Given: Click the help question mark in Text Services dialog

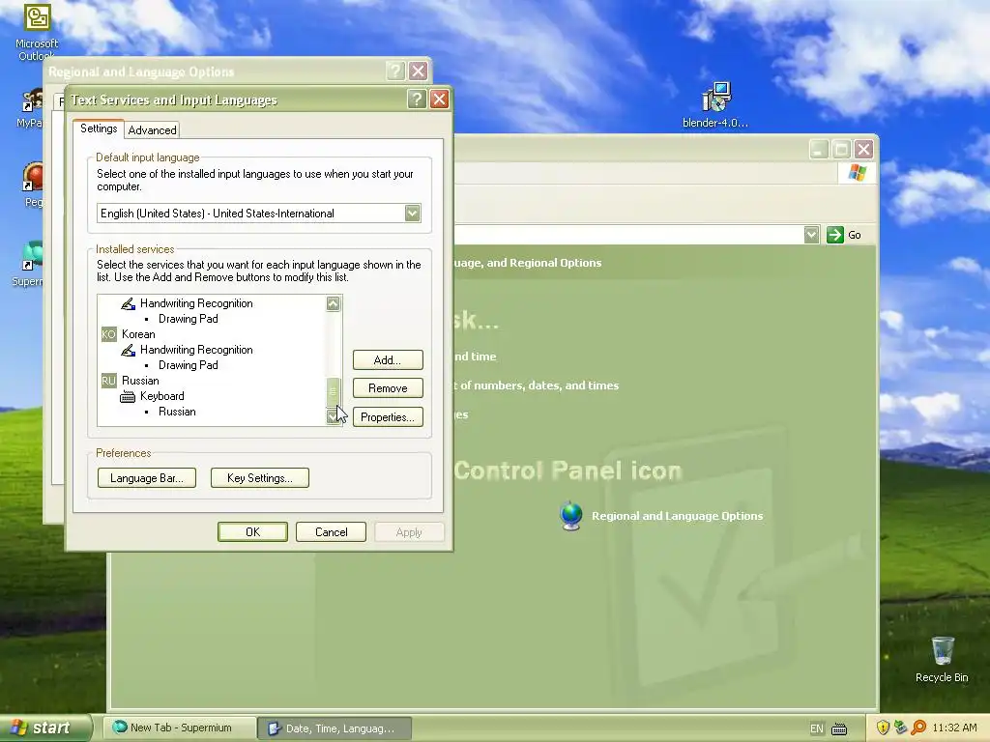Looking at the screenshot, I should coord(417,100).
